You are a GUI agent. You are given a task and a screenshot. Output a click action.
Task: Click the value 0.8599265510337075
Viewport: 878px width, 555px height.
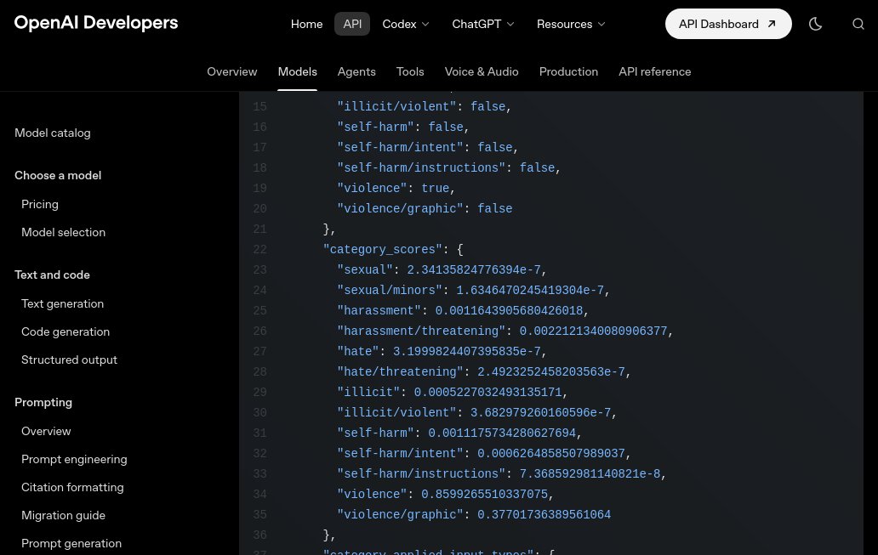[x=484, y=495]
